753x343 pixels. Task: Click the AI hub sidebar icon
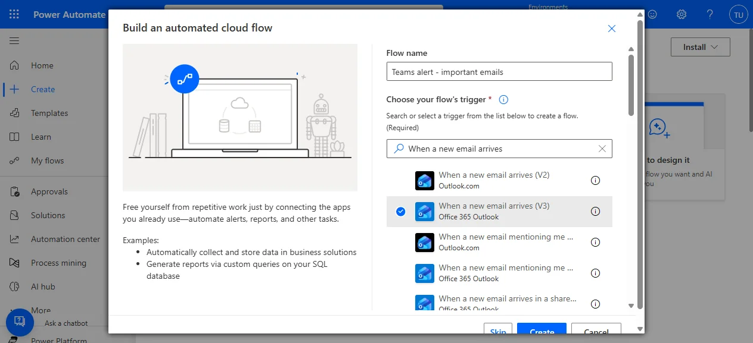point(15,287)
